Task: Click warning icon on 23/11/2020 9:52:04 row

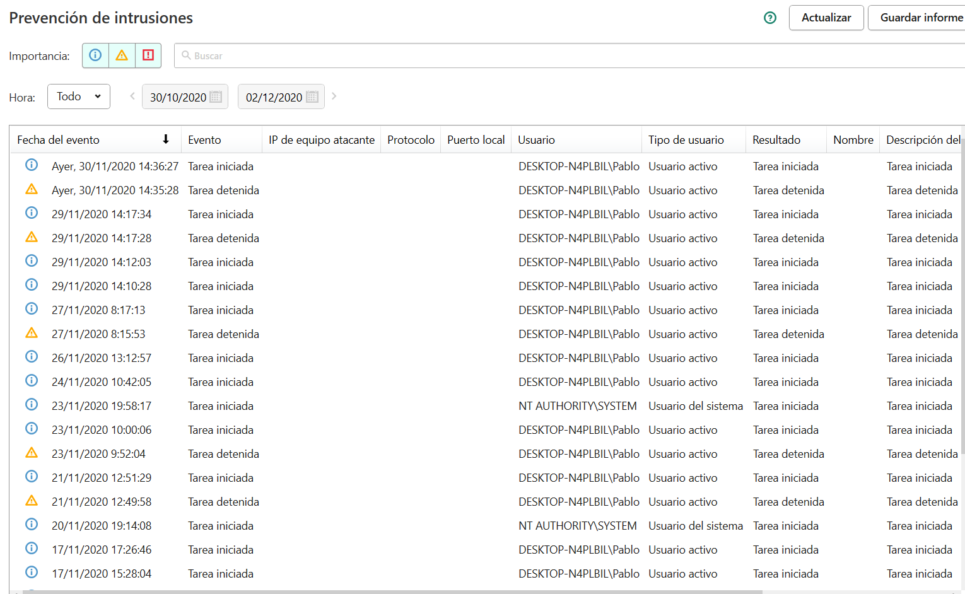Action: 32,453
